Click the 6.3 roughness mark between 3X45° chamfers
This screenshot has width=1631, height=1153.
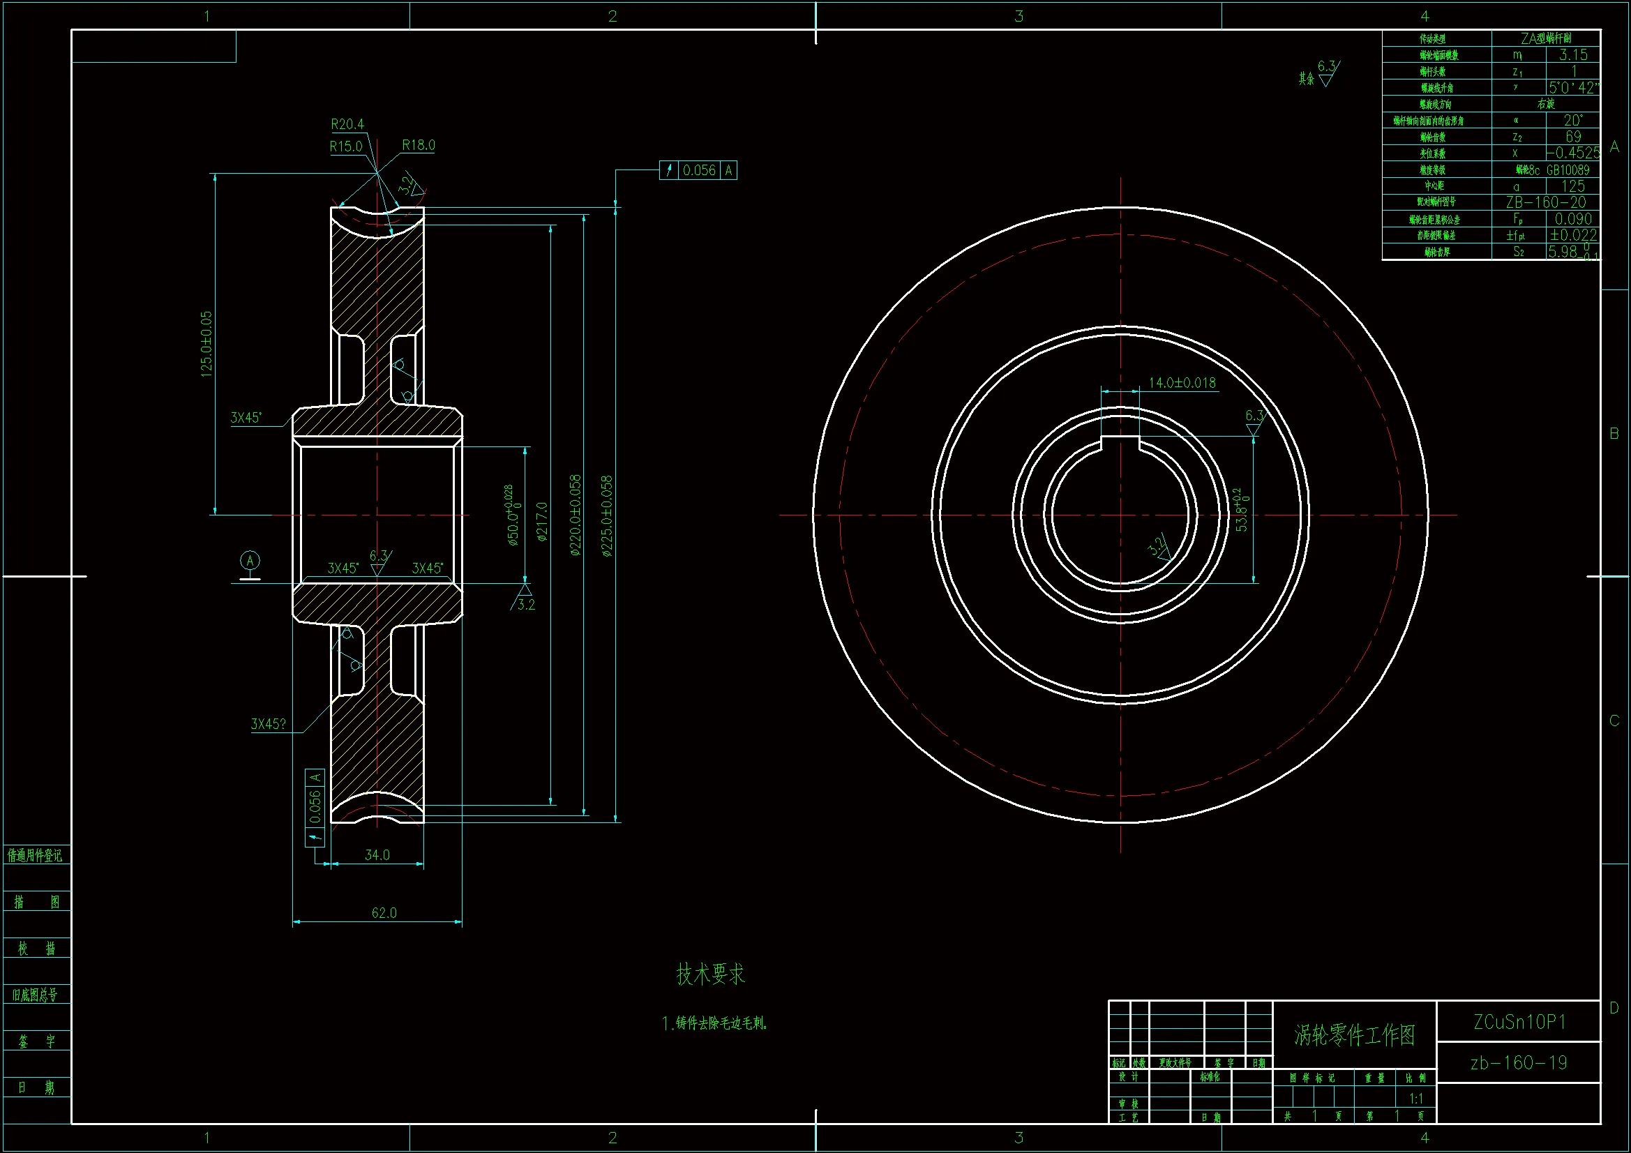pos(379,562)
